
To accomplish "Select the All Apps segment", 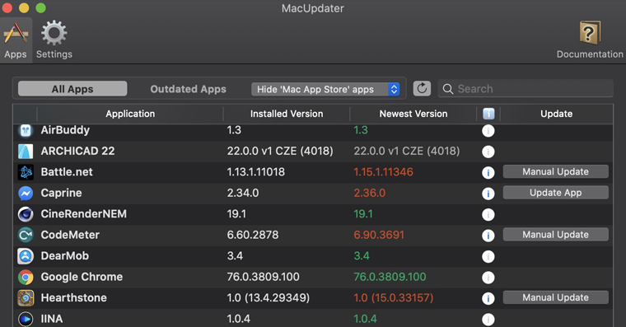I will tap(72, 89).
